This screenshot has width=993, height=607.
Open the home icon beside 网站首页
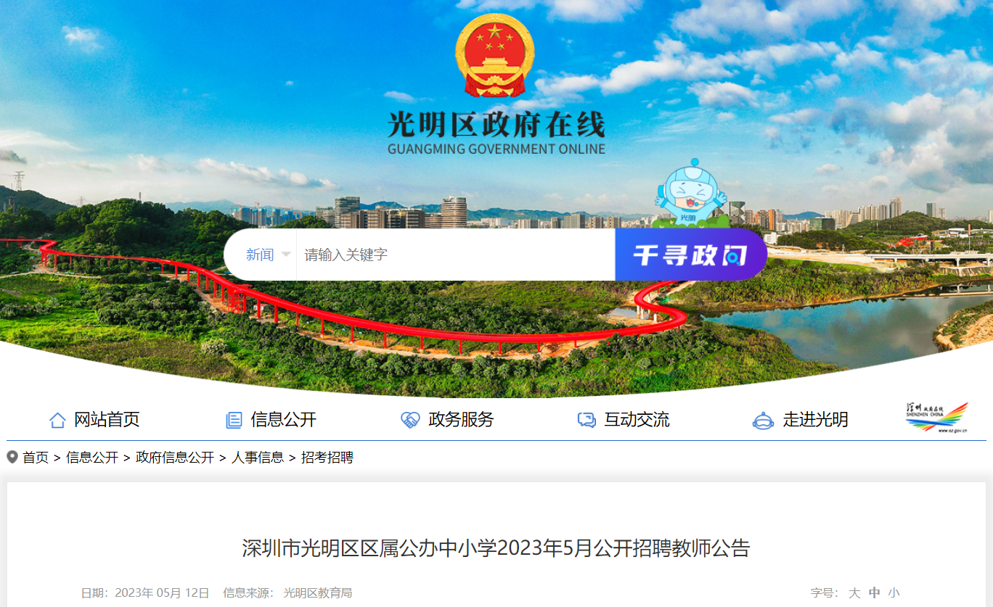57,420
